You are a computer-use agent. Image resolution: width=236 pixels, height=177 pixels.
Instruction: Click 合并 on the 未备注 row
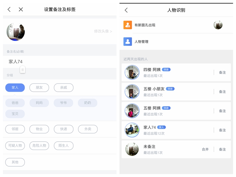pos(205,150)
